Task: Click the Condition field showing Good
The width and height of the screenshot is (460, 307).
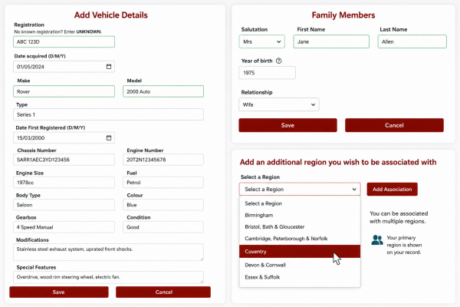Action: (x=163, y=227)
